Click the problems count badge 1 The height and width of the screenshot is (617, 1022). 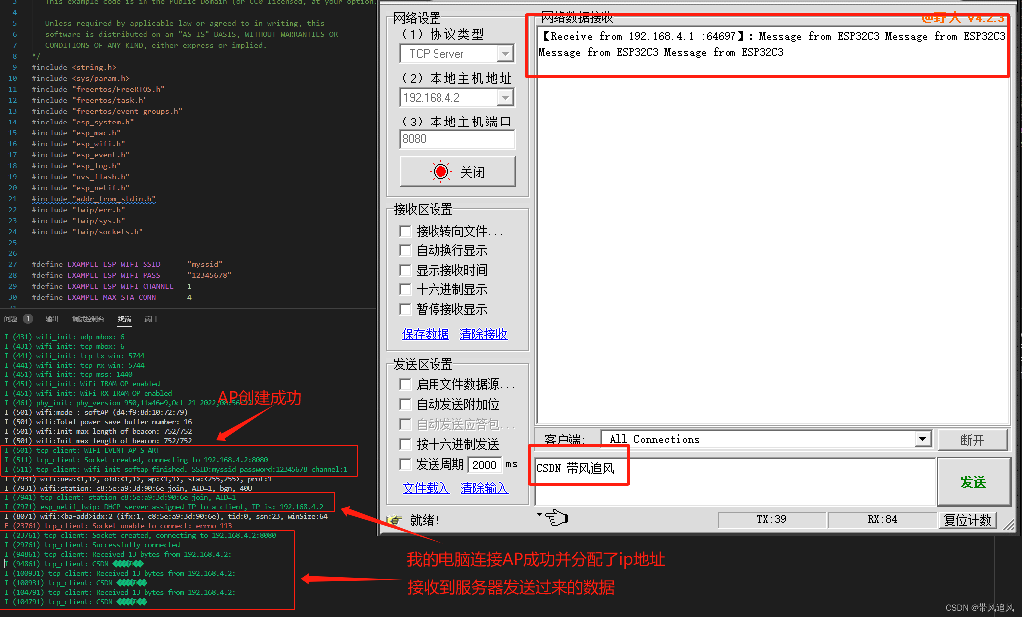(28, 319)
